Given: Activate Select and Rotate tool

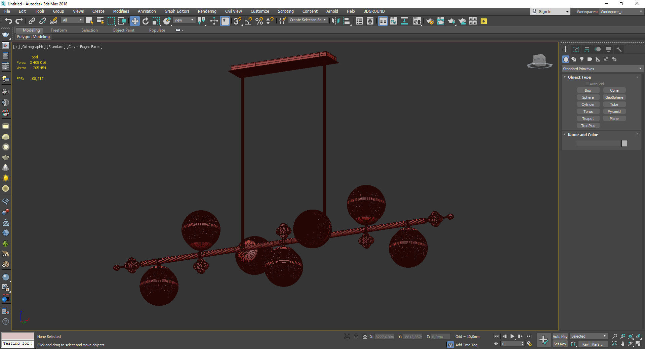Looking at the screenshot, I should click(146, 21).
